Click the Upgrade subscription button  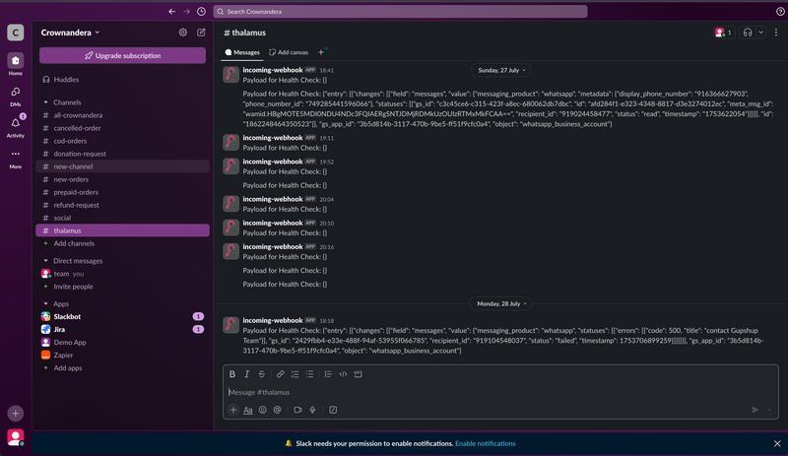(x=123, y=55)
